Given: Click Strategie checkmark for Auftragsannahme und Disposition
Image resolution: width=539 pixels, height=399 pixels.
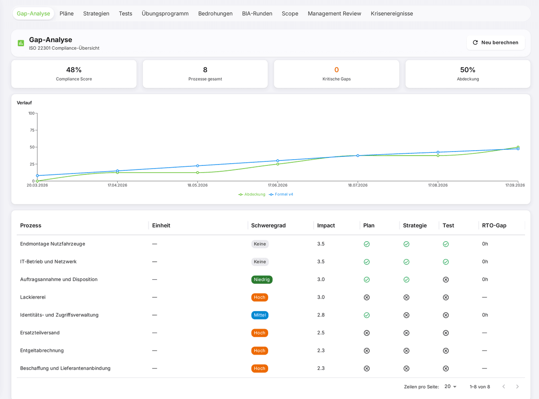Looking at the screenshot, I should pyautogui.click(x=406, y=279).
